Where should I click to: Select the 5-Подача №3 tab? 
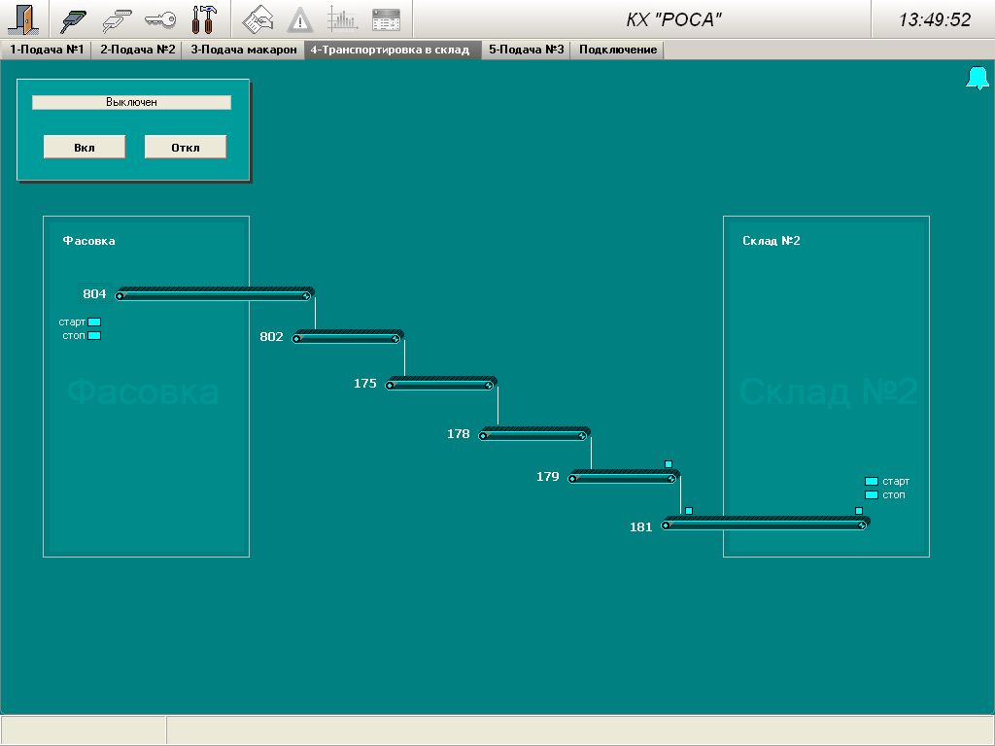(x=526, y=50)
